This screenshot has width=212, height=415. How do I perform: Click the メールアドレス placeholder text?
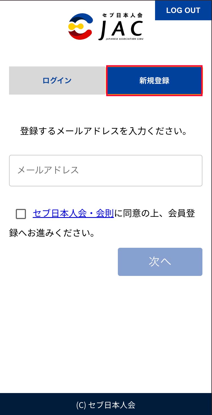pyautogui.click(x=48, y=170)
